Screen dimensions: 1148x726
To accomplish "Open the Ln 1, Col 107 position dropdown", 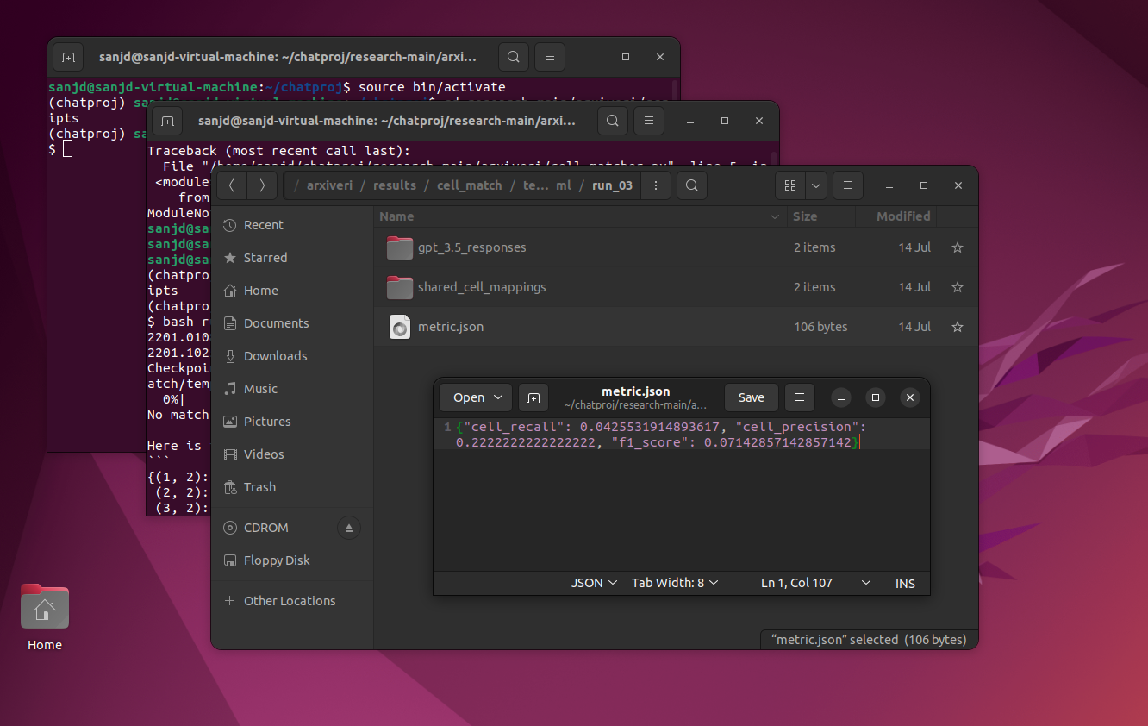I will (815, 583).
